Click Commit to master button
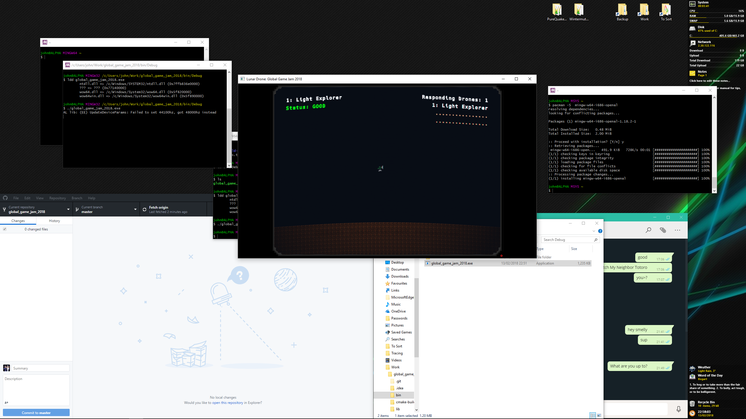 (36, 413)
